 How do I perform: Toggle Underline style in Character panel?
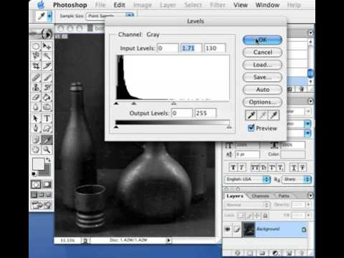(294, 168)
